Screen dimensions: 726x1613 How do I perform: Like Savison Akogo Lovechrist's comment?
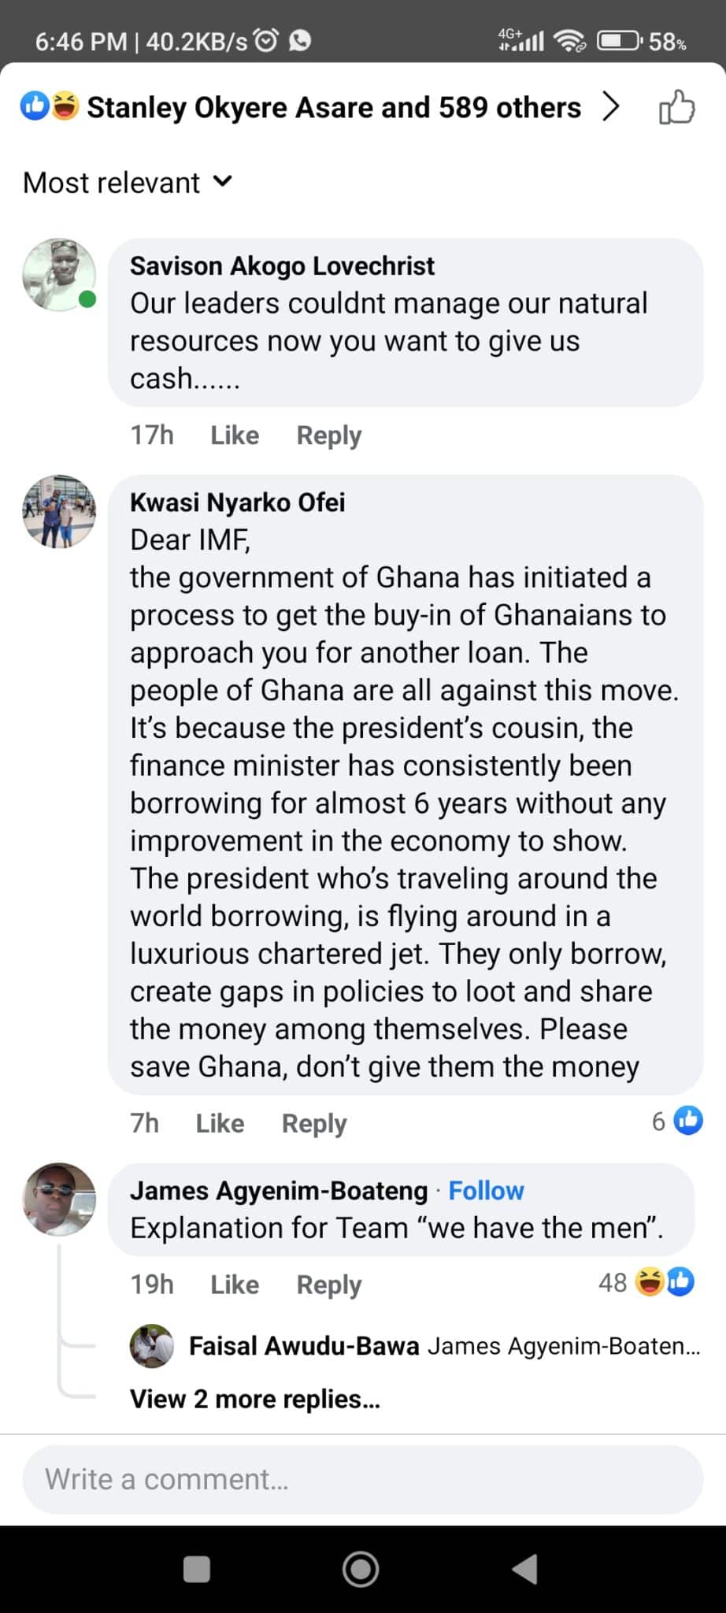[x=235, y=435]
